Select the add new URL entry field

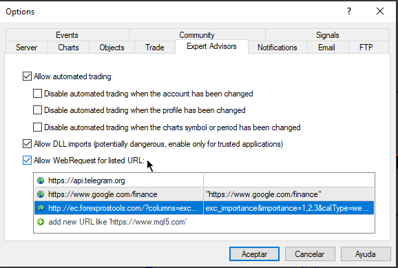coord(204,222)
